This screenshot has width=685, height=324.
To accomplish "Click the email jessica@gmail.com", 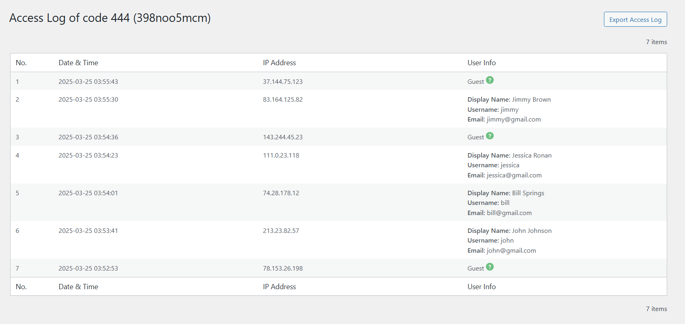I will coord(514,175).
